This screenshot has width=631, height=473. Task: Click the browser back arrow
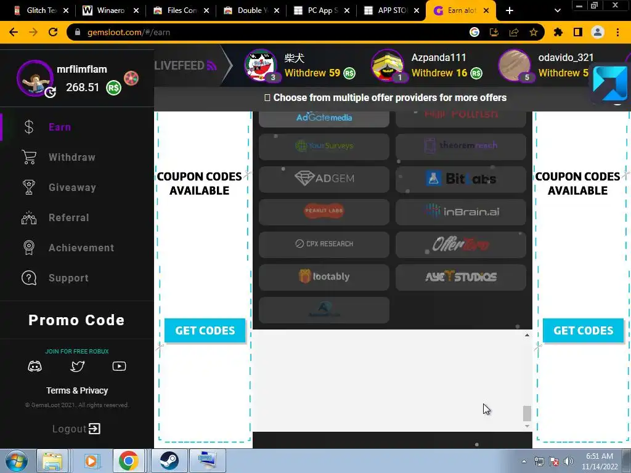pos(14,32)
